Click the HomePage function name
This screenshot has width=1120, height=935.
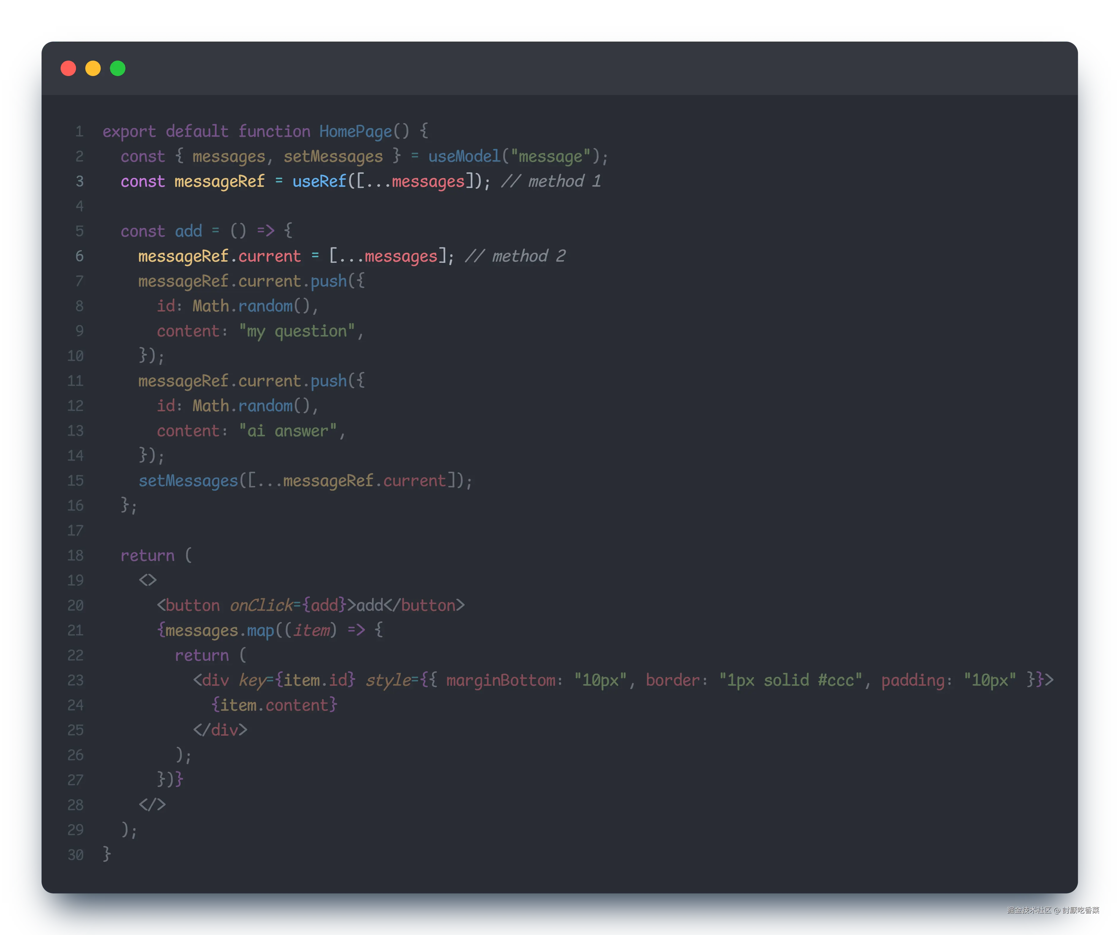click(355, 131)
